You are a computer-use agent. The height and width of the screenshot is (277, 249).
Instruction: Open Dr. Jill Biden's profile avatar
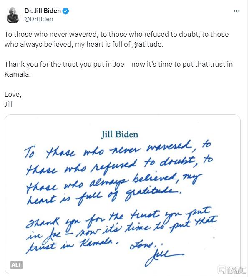(x=13, y=15)
